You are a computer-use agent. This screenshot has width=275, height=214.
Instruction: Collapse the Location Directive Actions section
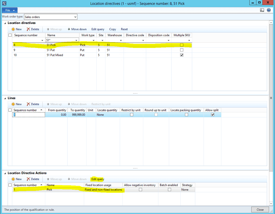[5, 173]
